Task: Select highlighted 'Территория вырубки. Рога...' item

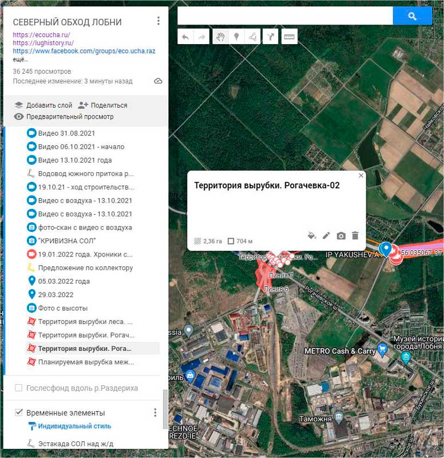Action: coord(93,349)
